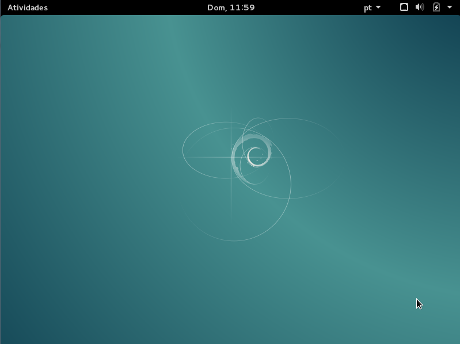Expand the system menu arrow at far right
This screenshot has width=460, height=344.
pos(450,7)
